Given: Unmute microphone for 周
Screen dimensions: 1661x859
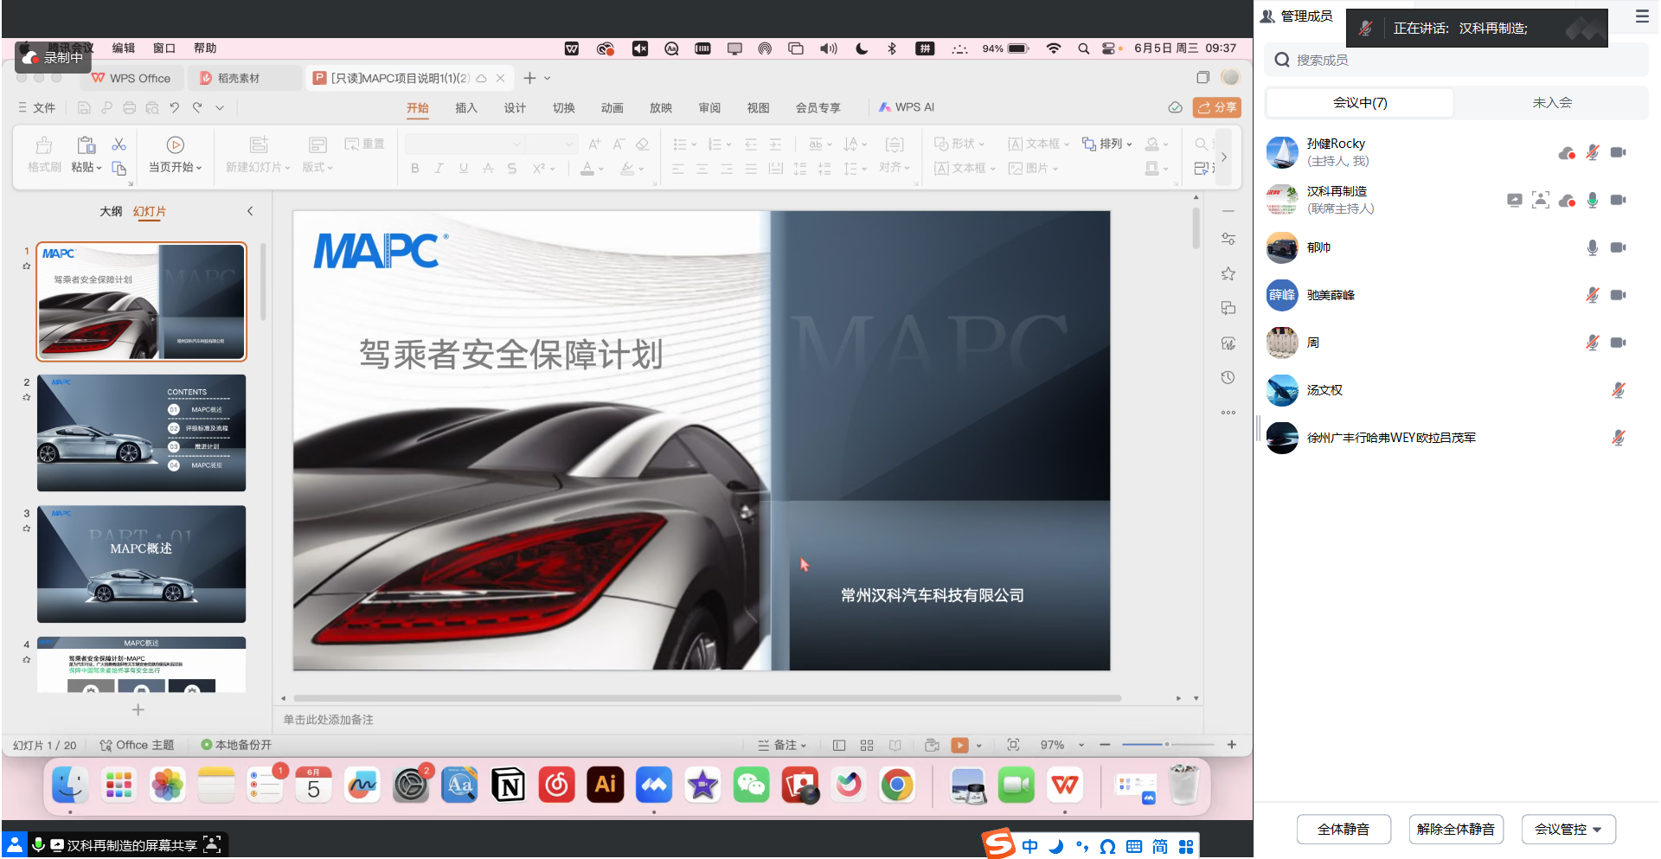Looking at the screenshot, I should click(1593, 343).
